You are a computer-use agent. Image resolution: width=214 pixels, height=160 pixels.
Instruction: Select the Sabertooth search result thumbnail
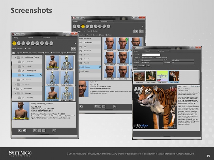139,77
